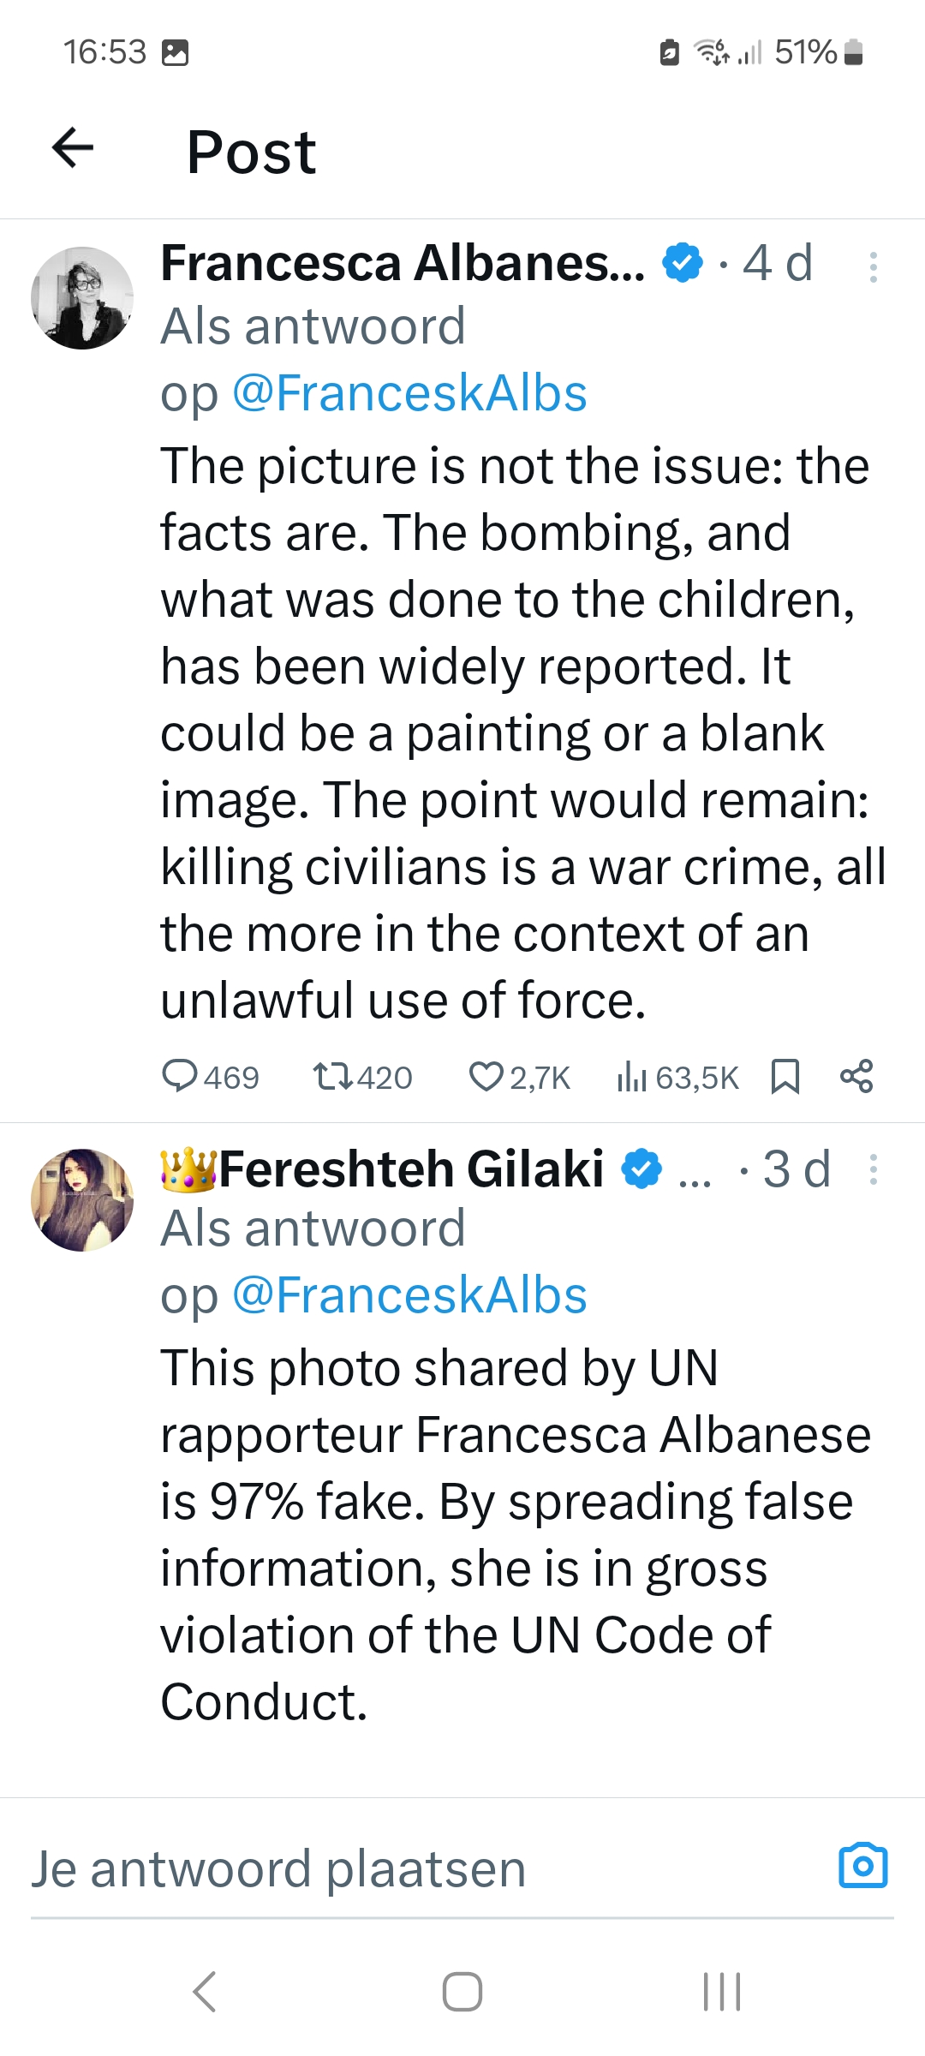Image resolution: width=925 pixels, height=2056 pixels.
Task: Like the Francesca Albanese post
Action: pos(486,1076)
